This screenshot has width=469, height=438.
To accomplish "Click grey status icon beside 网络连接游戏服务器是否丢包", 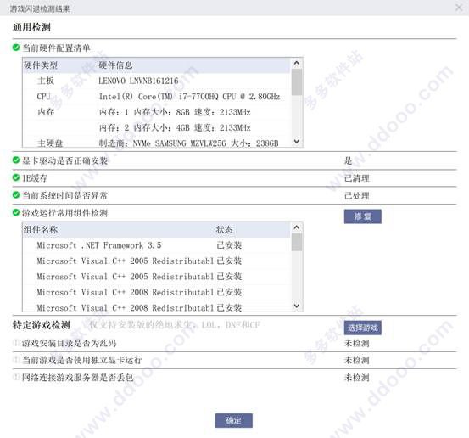I will tap(16, 377).
